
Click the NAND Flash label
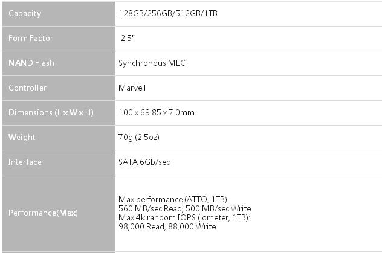click(x=31, y=63)
